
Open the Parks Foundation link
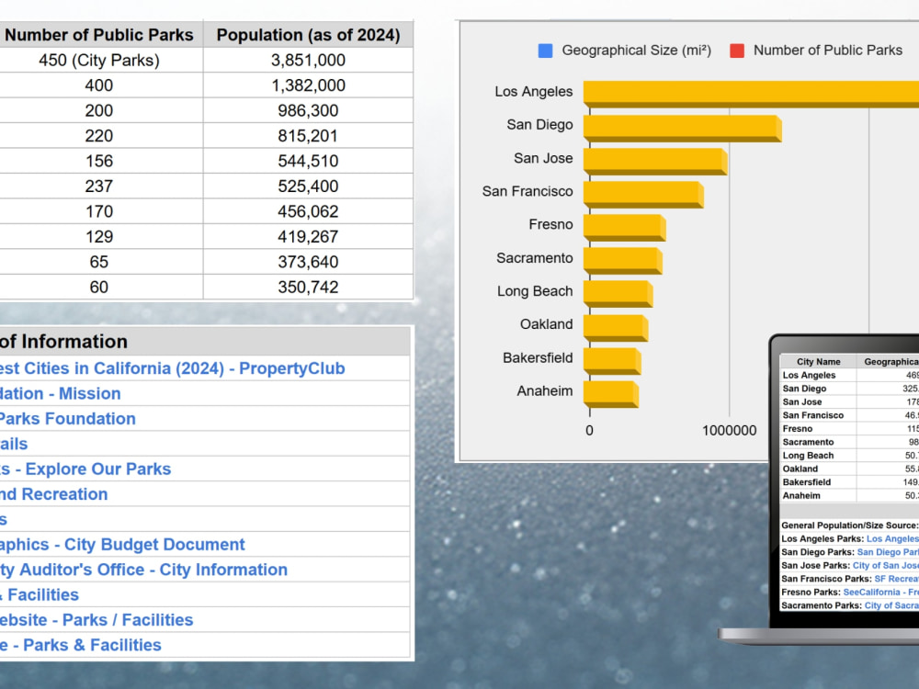pos(67,419)
